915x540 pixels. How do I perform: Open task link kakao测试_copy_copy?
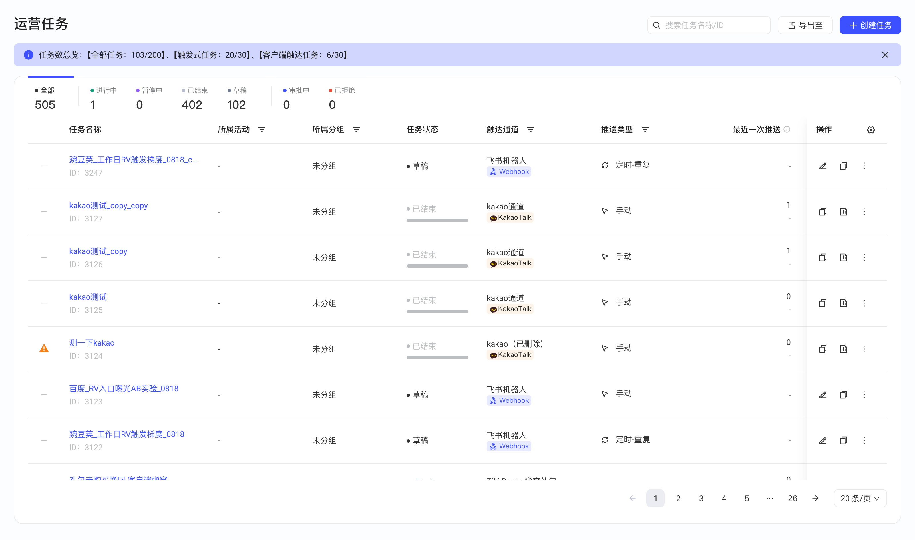click(108, 205)
